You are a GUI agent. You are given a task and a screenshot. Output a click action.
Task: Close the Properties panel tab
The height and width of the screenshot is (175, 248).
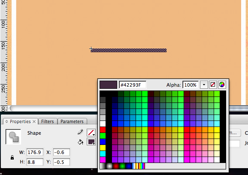point(34,121)
